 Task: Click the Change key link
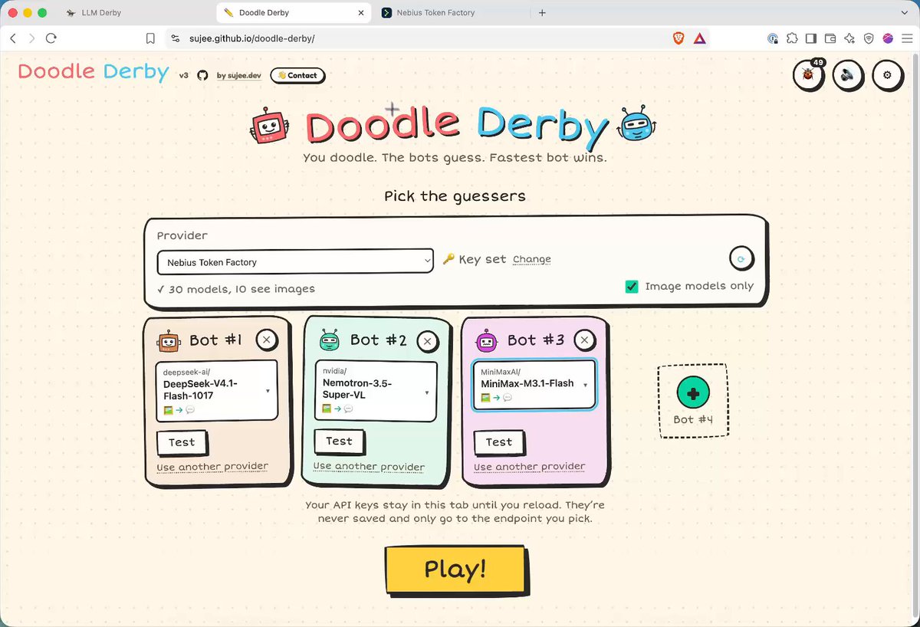click(x=531, y=260)
